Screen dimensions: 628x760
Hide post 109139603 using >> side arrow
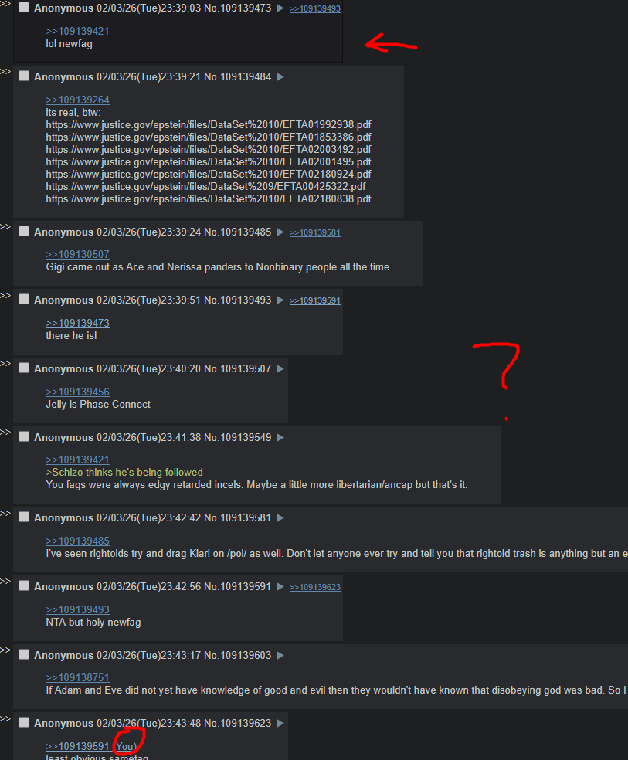5,650
